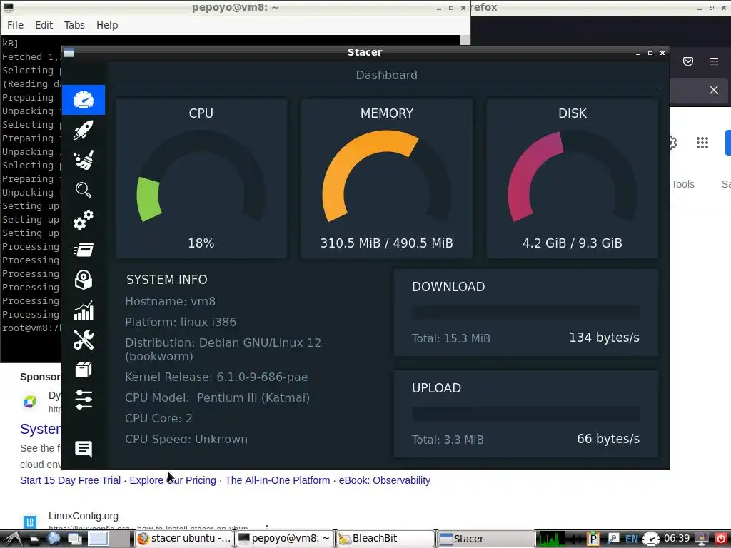Open the Firefox hamburger menu
The width and height of the screenshot is (731, 548).
[714, 61]
